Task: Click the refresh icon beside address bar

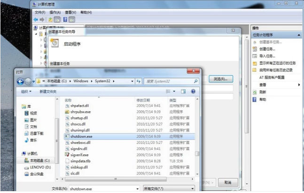Action: pos(139,81)
